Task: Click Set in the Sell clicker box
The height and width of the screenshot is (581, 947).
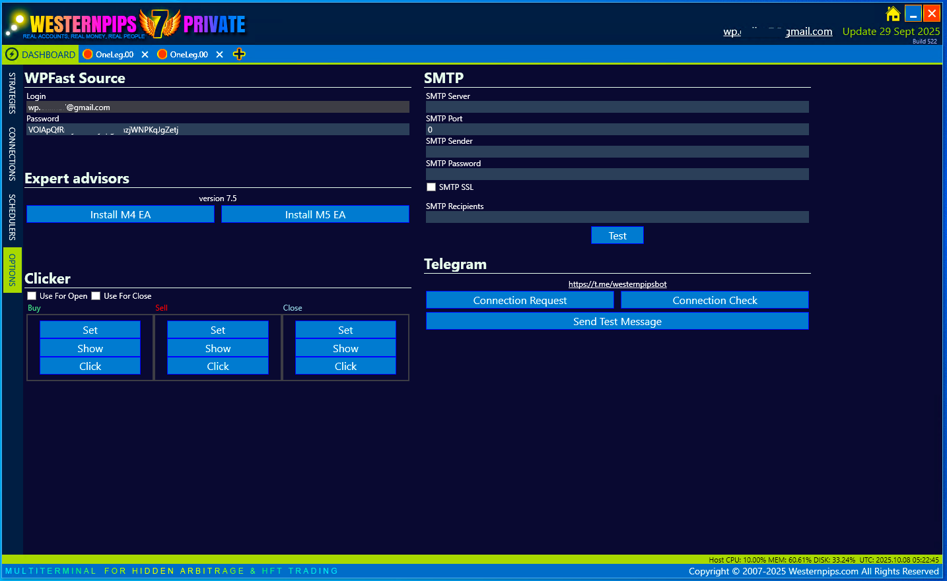Action: click(x=218, y=330)
